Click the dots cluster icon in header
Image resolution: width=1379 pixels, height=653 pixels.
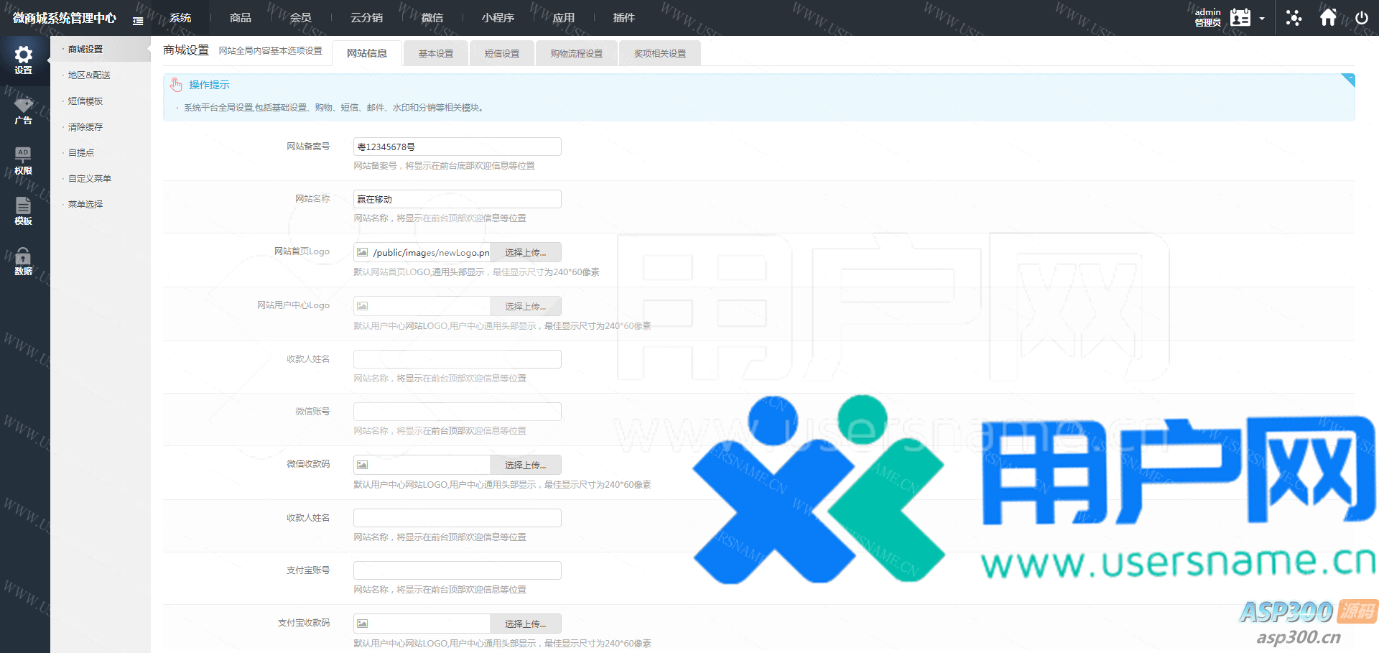[1294, 18]
